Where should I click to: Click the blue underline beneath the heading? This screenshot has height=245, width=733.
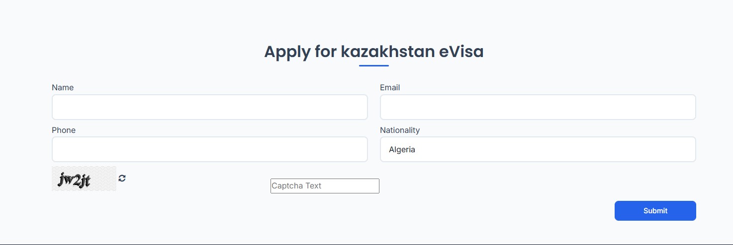click(x=373, y=65)
